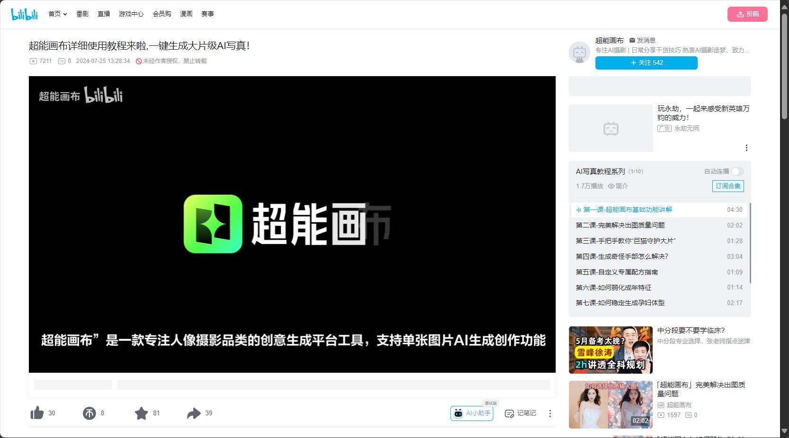Click the video title text
This screenshot has width=789, height=438.
[x=139, y=46]
